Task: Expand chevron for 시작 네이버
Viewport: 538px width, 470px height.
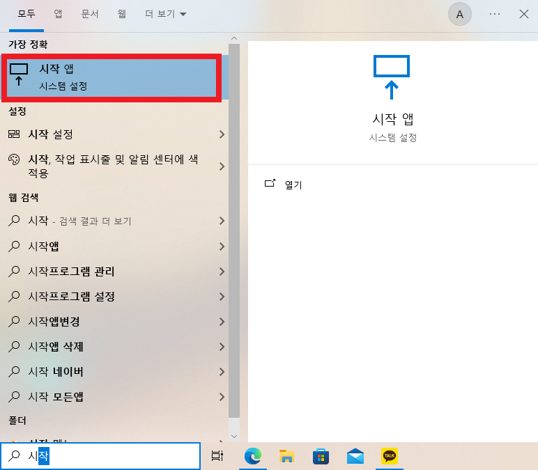Action: pyautogui.click(x=222, y=372)
